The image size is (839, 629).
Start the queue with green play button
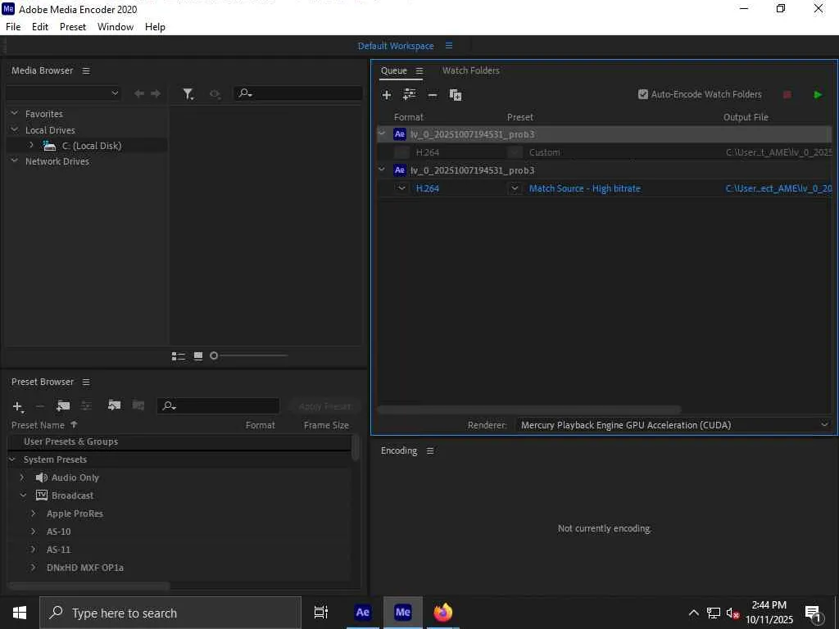coord(818,95)
